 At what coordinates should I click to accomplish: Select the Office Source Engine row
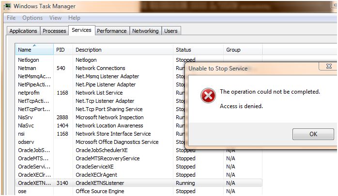tap(96, 191)
